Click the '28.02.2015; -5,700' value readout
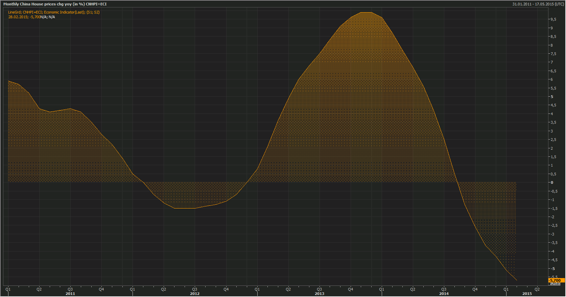 pyautogui.click(x=24, y=17)
